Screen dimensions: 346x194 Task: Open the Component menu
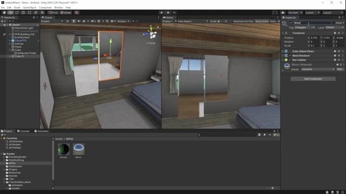tap(45, 8)
